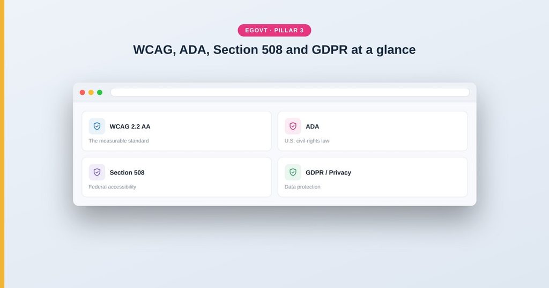549x288 pixels.
Task: Click the yellow minimize dot in the mock browser
Action: tap(91, 92)
